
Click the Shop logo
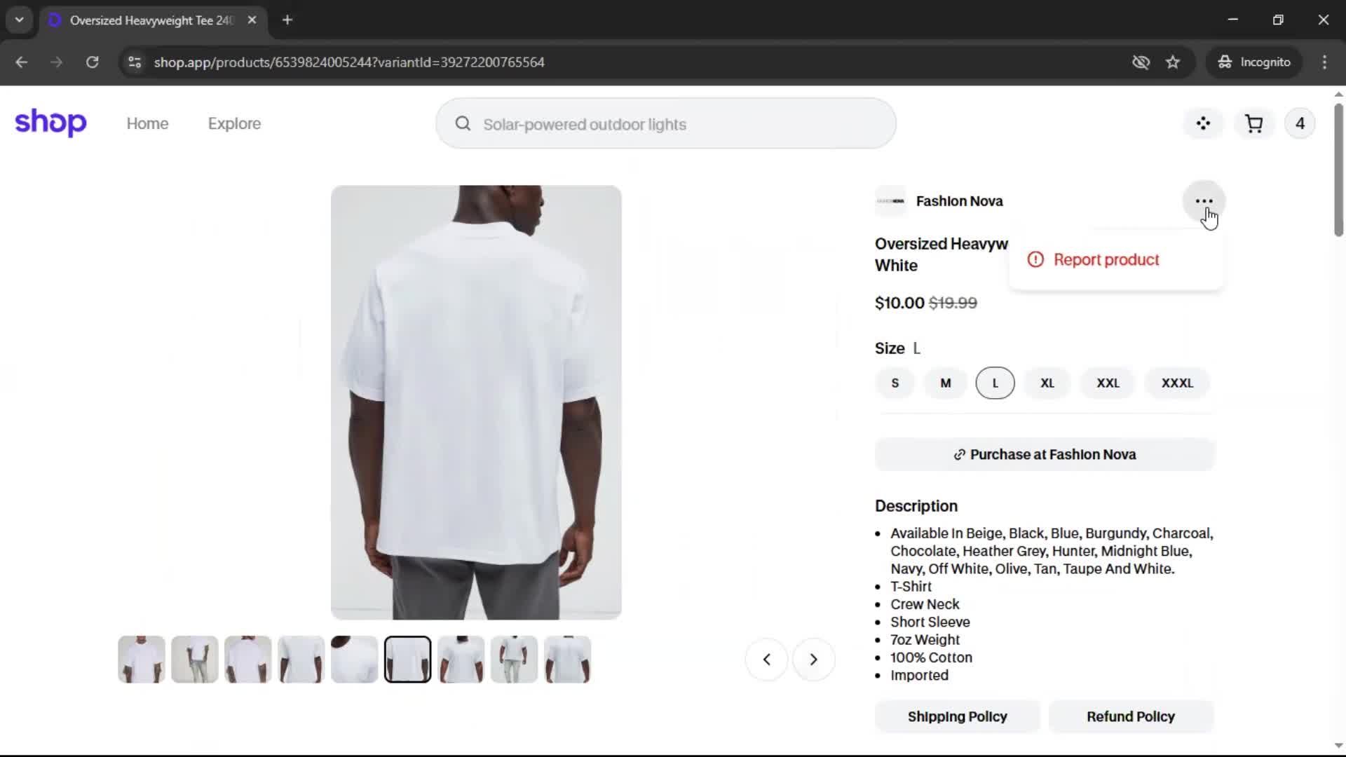tap(50, 123)
